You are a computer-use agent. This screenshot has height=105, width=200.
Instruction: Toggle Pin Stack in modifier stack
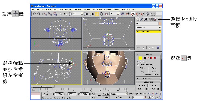tap(138, 48)
